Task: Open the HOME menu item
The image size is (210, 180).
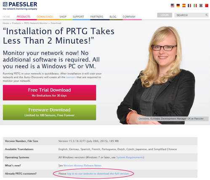Action: point(7,17)
